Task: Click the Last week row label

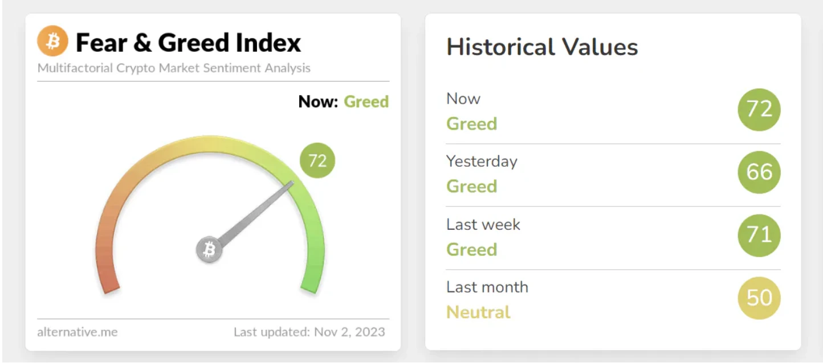Action: [483, 224]
